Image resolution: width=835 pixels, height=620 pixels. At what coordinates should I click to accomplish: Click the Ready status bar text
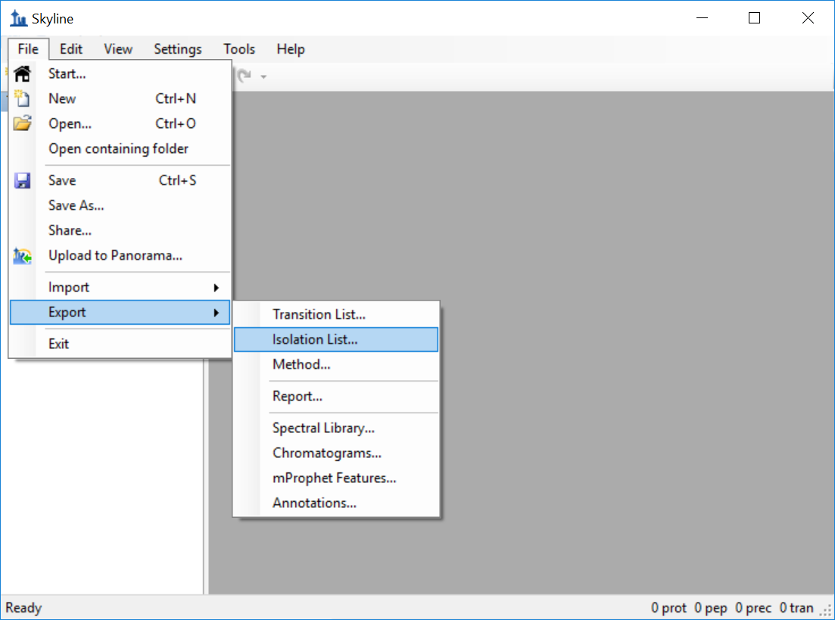click(23, 608)
